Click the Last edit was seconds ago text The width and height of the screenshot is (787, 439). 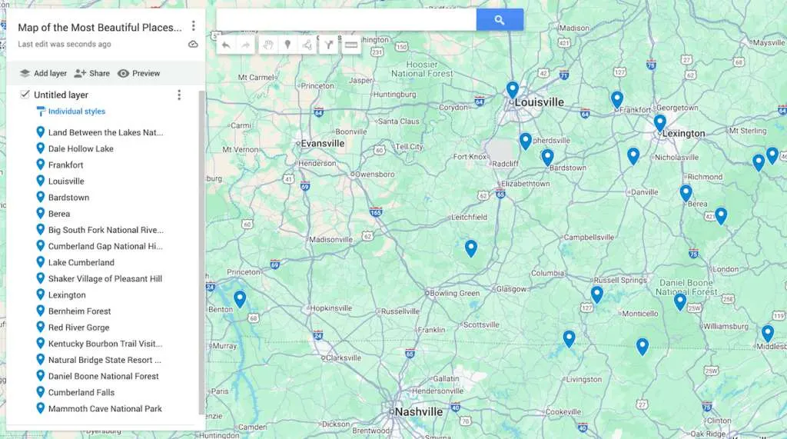pos(65,44)
